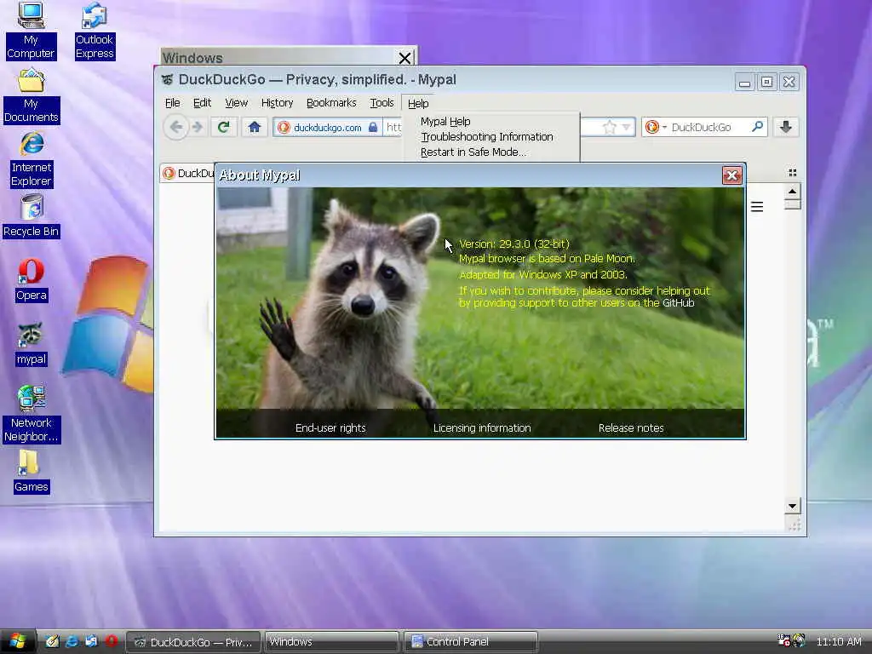Click the system tray clock 11:10 AM
This screenshot has height=654, width=872.
(x=839, y=642)
